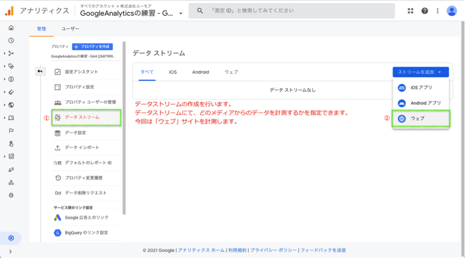Choose ウェブ in the add stream menu

pos(420,118)
